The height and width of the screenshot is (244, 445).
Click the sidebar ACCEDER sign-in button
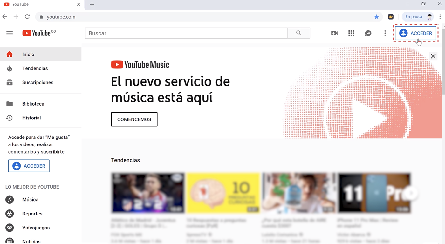(29, 166)
